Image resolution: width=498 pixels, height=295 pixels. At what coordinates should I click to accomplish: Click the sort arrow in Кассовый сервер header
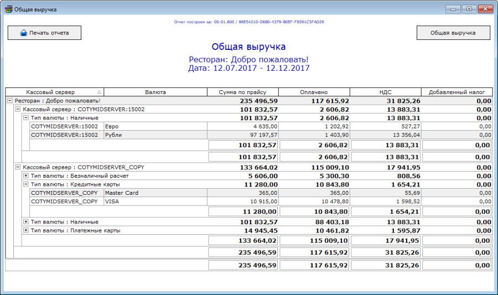99,92
